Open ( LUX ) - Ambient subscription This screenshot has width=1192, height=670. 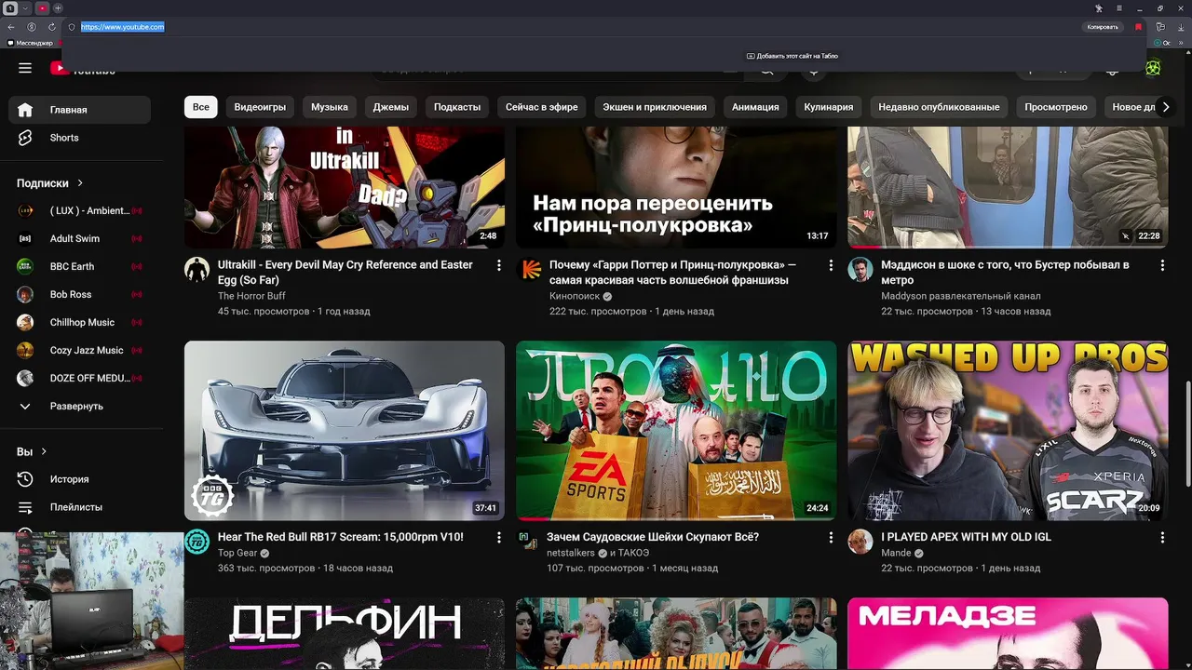click(80, 211)
